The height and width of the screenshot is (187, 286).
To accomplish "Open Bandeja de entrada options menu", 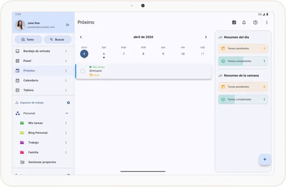I will click(66, 51).
